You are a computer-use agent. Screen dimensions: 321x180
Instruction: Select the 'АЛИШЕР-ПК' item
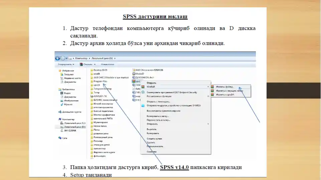[100, 96]
